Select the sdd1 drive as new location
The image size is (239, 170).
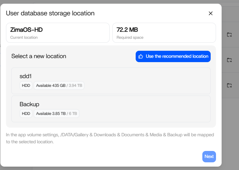[111, 81]
